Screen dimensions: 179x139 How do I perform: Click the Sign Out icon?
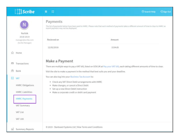162,12
